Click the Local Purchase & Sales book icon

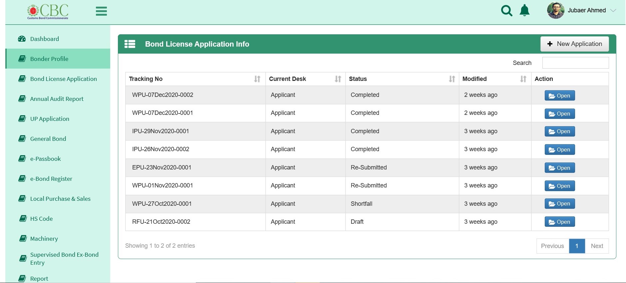tap(22, 199)
